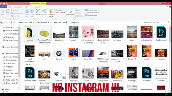The width and height of the screenshot is (172, 96).
Task: Open recent locations dropdown arrow
Action: (9, 22)
